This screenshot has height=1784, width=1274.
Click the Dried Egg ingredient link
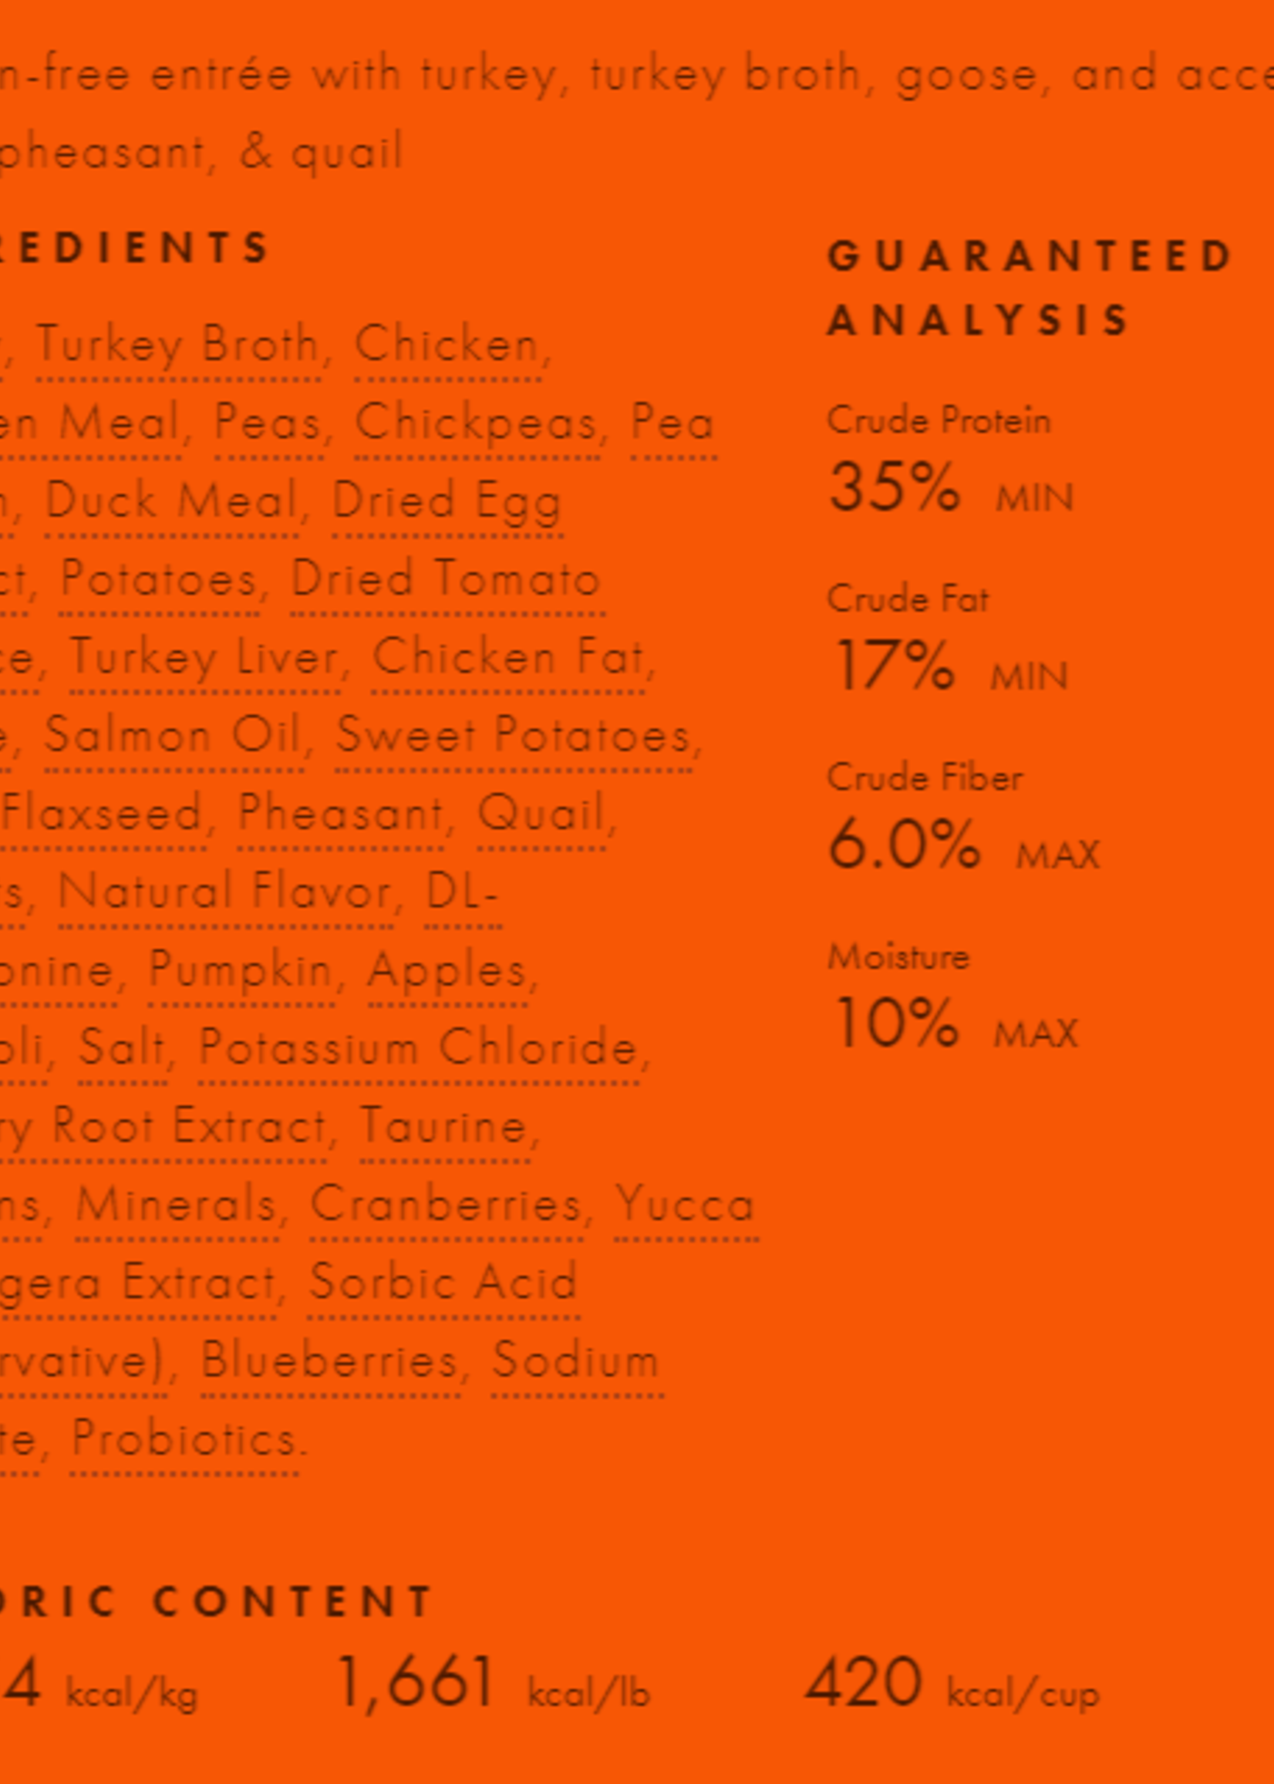[x=447, y=502]
